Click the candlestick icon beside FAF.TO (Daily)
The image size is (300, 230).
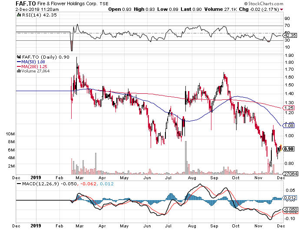pos(19,57)
